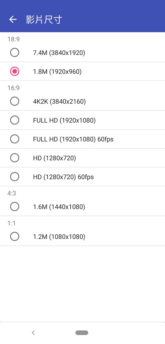Tap the HD (1280x720) 60fps label

click(x=63, y=177)
